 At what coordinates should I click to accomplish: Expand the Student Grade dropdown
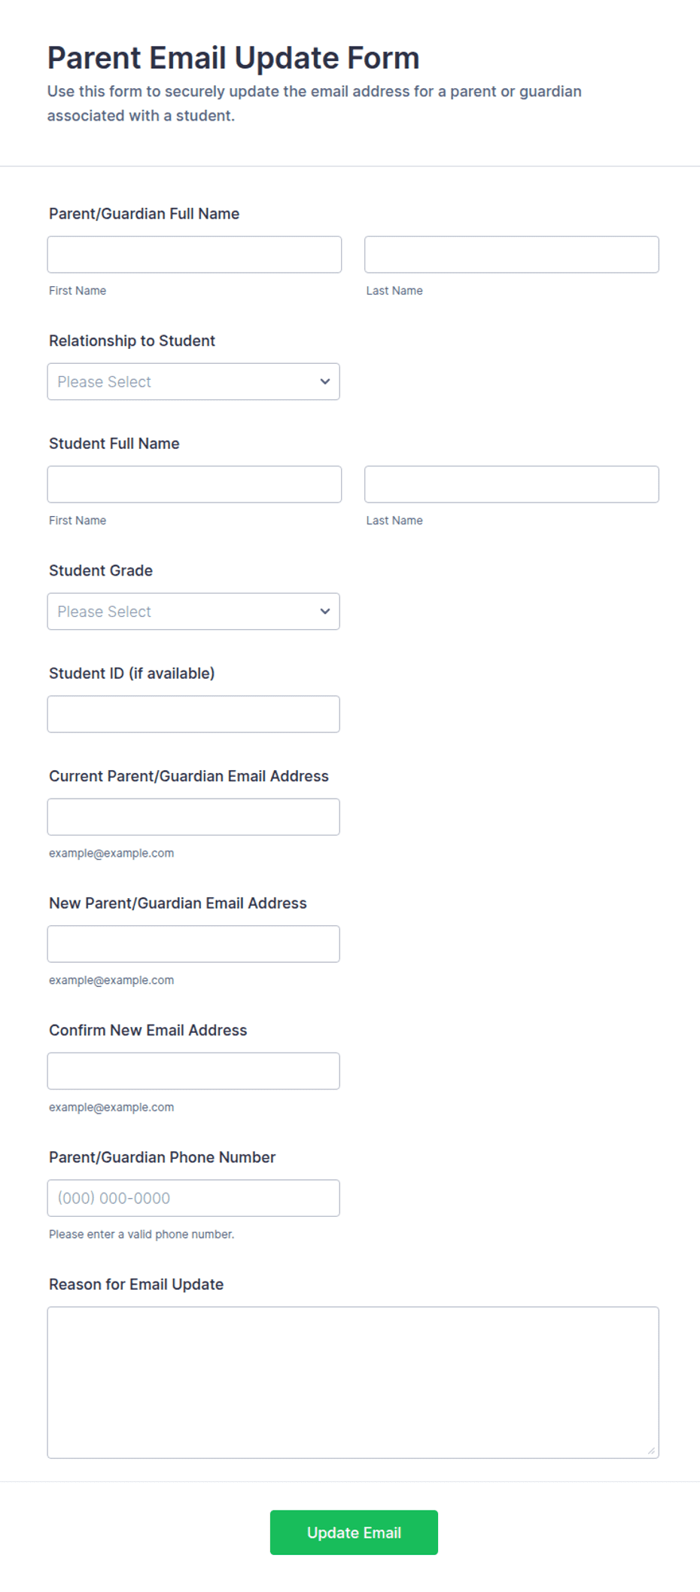point(193,612)
